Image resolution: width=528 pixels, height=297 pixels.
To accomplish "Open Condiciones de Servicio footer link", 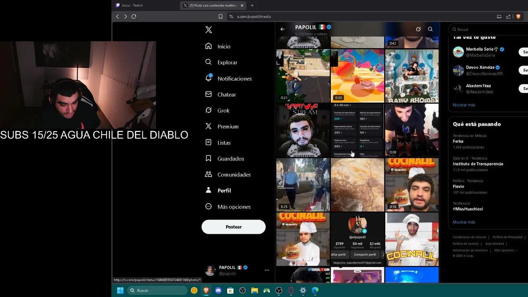I will pos(469,237).
